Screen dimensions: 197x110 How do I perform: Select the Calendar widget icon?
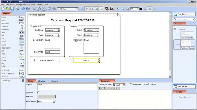pos(22,27)
